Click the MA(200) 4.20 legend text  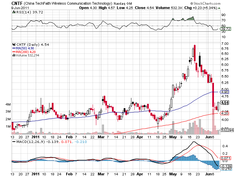click(26, 52)
